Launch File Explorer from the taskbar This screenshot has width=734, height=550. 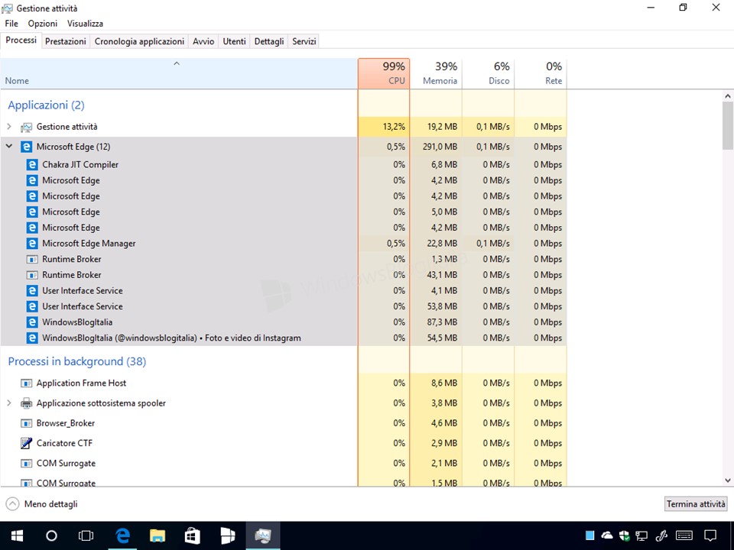(158, 536)
